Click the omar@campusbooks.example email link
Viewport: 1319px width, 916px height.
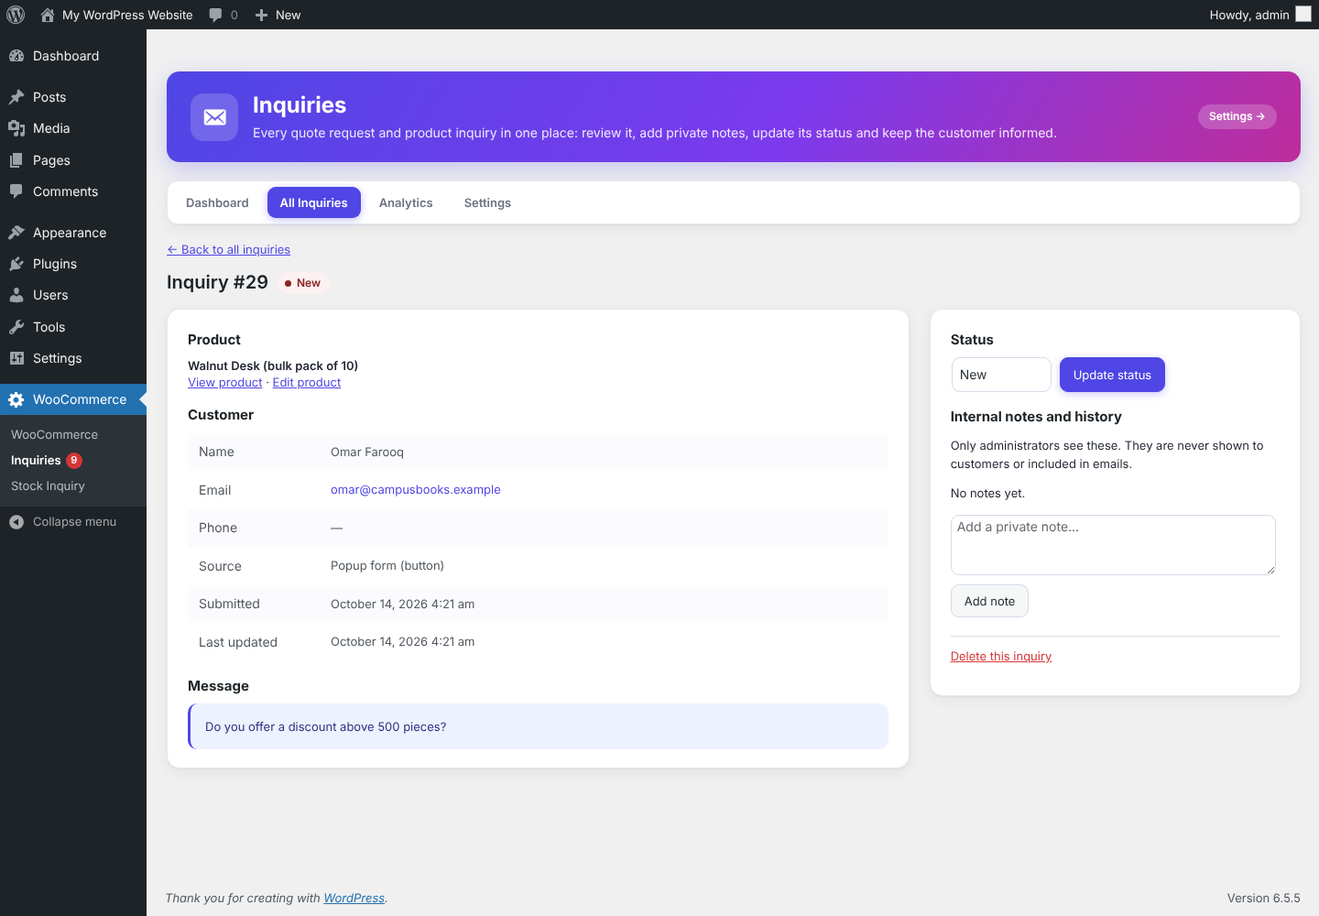416,490
